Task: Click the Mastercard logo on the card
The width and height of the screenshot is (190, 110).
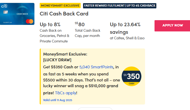Action: coord(30,21)
